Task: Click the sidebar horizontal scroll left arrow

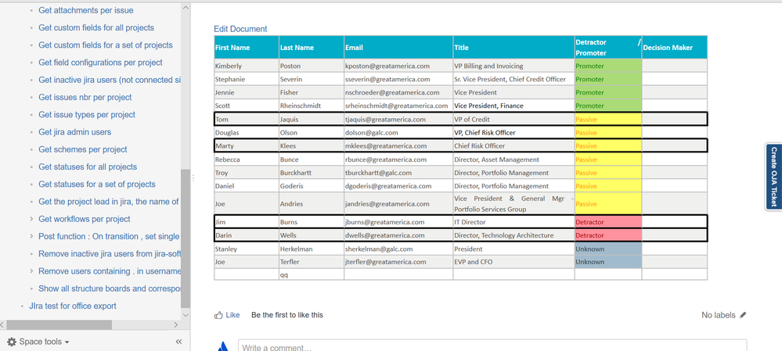Action: click(x=2, y=324)
